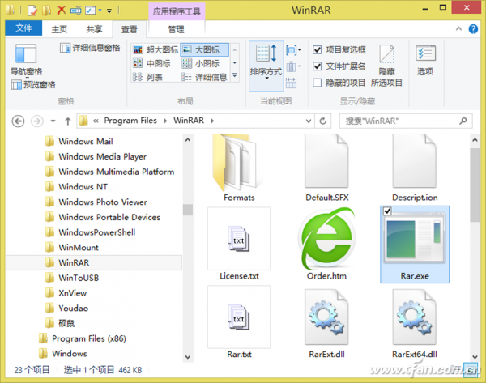The width and height of the screenshot is (486, 383).
Task: Open the Manage tab
Action: [x=176, y=29]
